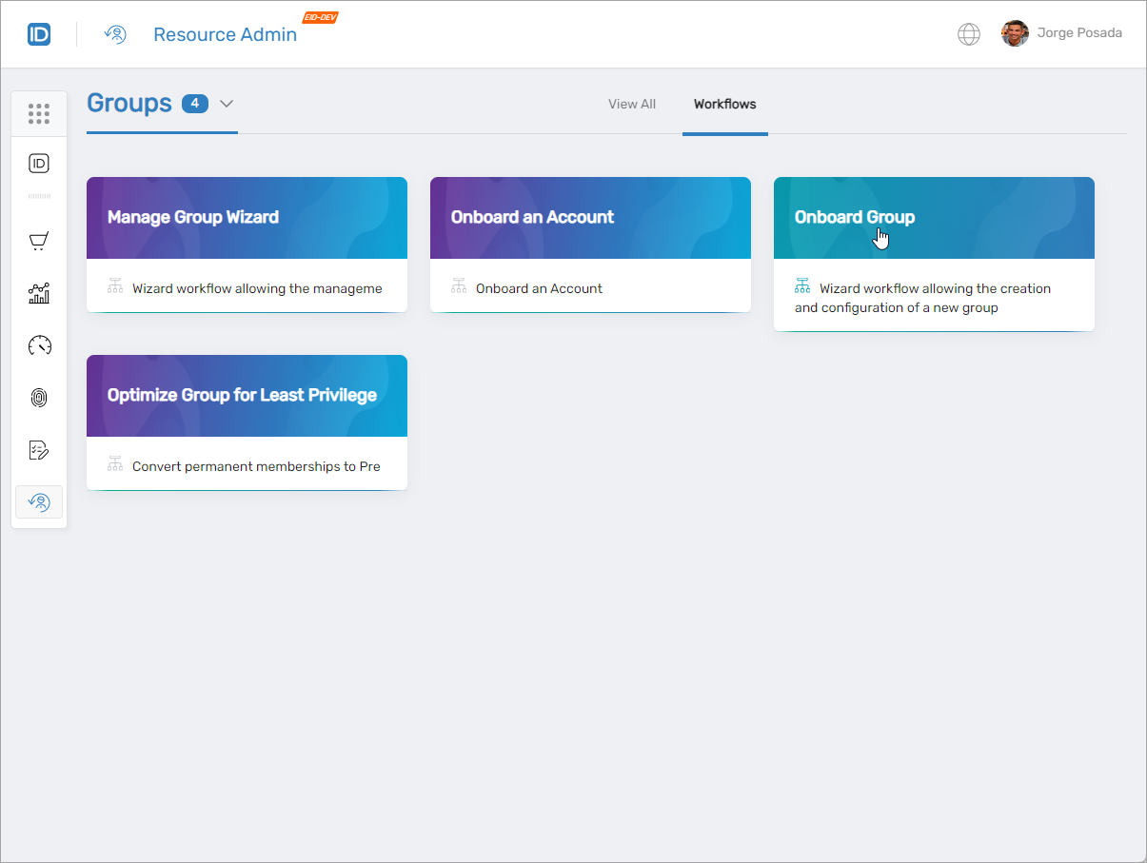Click the Groups count badge
The height and width of the screenshot is (863, 1147).
point(194,104)
